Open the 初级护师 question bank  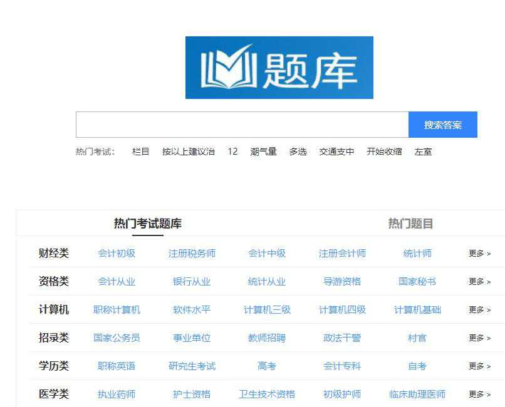point(342,394)
